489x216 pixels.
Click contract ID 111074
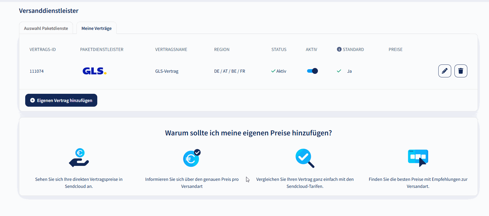[x=37, y=71]
